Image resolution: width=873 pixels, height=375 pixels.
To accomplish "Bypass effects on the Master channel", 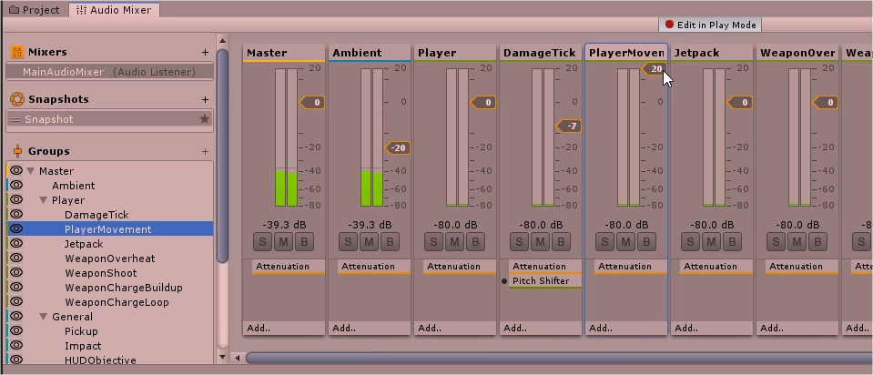I will point(305,242).
